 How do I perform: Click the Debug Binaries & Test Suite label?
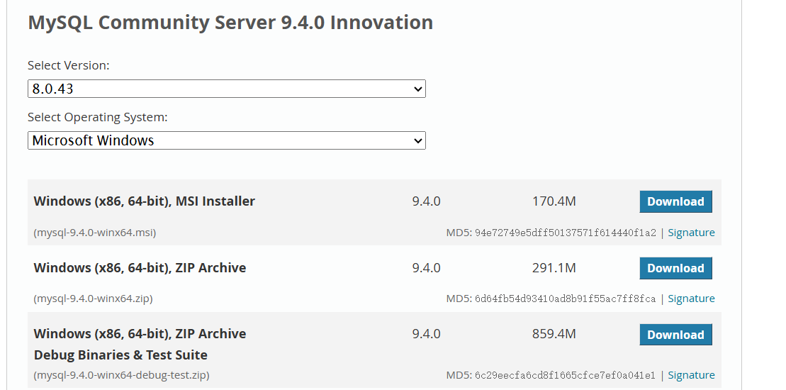(x=120, y=355)
